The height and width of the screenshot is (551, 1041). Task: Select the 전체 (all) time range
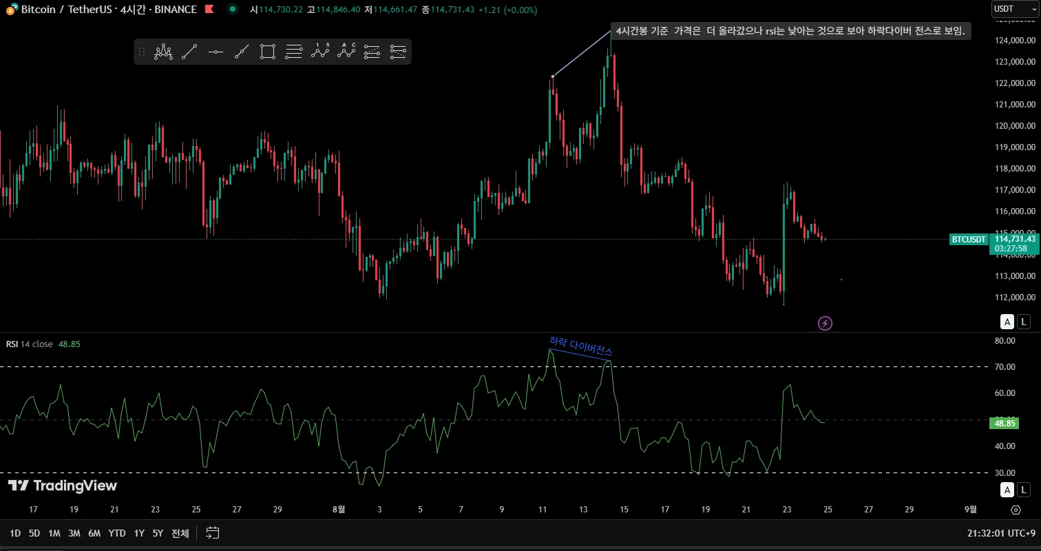(x=180, y=533)
